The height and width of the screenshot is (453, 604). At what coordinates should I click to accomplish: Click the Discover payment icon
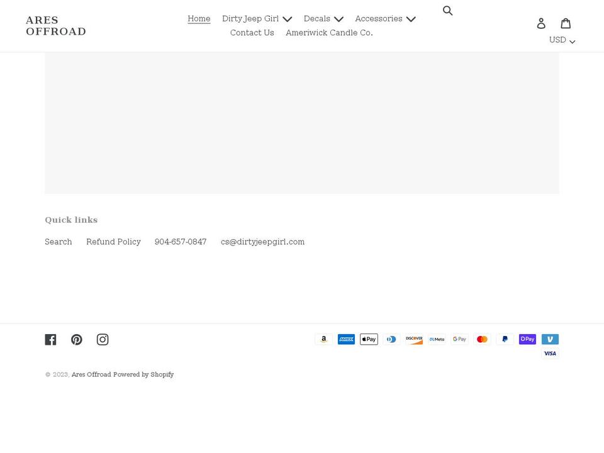pyautogui.click(x=414, y=339)
